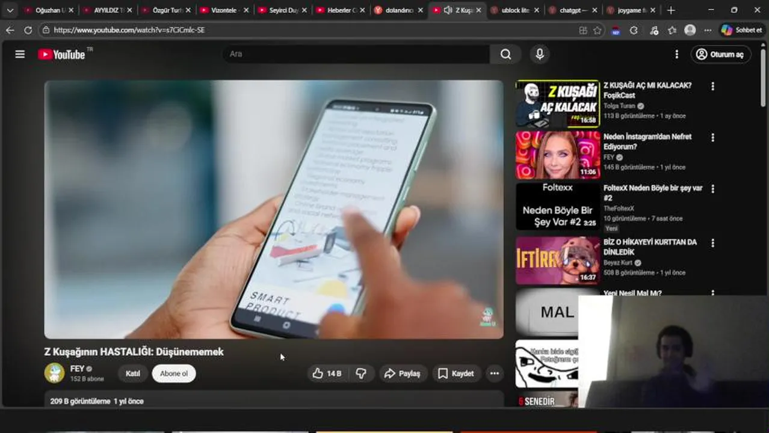Switch to Oğuzhan browser tab

[48, 10]
